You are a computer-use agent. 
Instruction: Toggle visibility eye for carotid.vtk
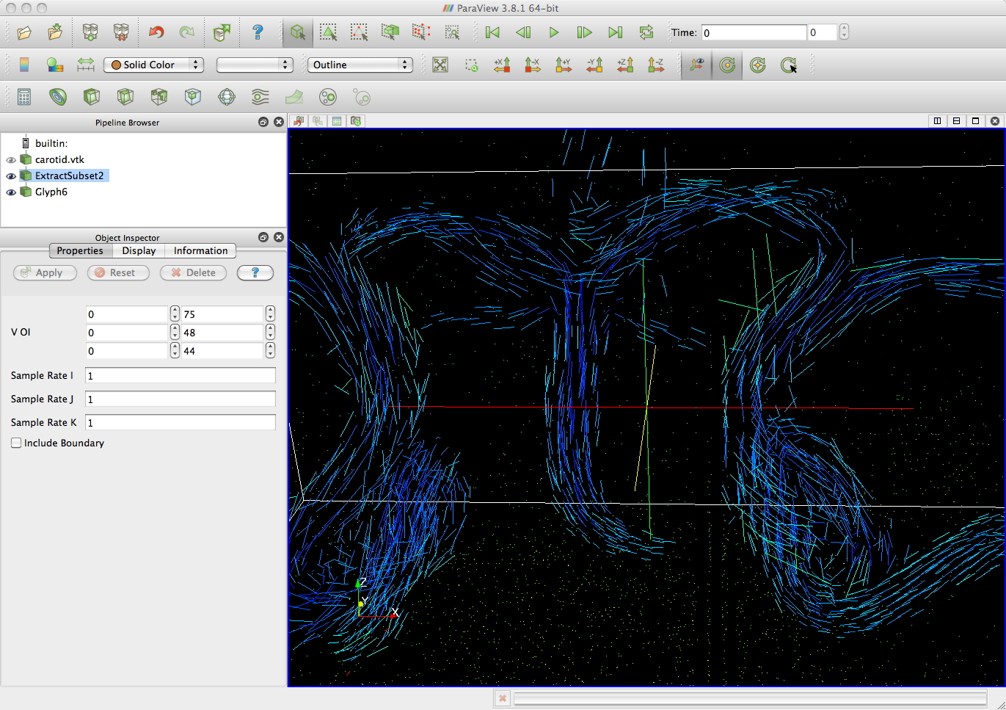(11, 160)
